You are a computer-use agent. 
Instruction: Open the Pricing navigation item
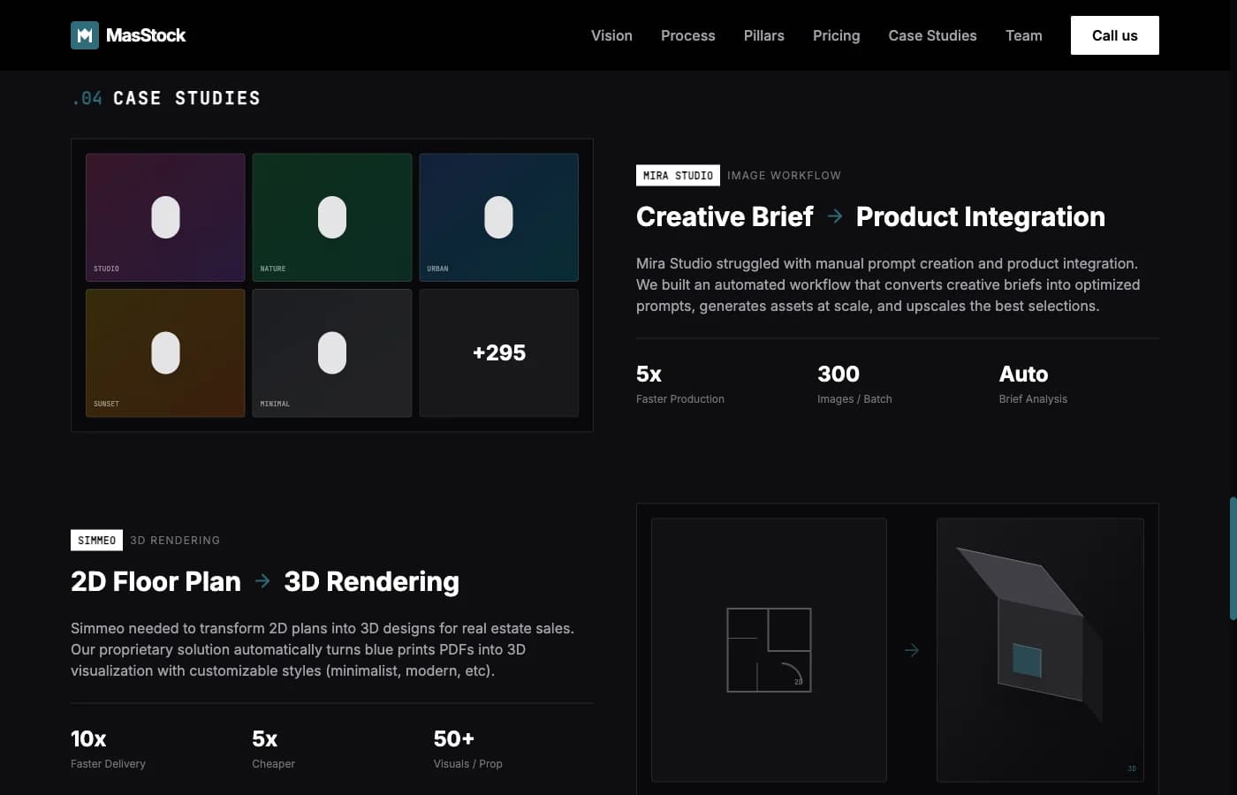[836, 35]
